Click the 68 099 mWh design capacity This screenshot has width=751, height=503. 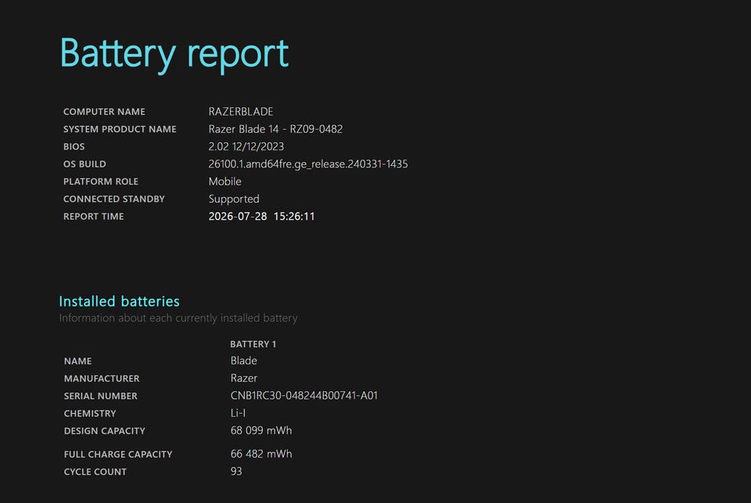tap(261, 431)
